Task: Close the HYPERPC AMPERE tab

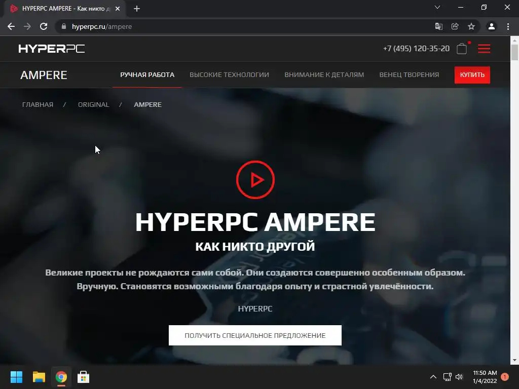Action: (x=118, y=9)
